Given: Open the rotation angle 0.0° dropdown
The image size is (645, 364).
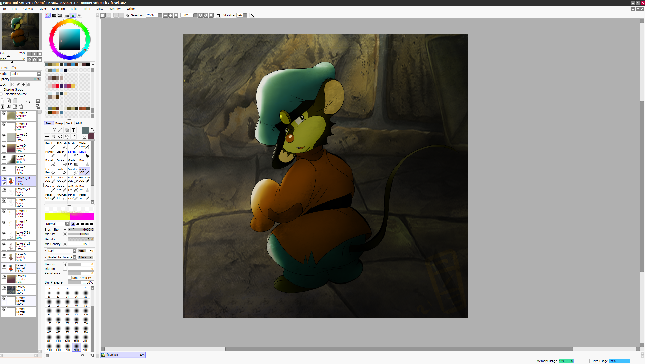Looking at the screenshot, I should point(195,15).
